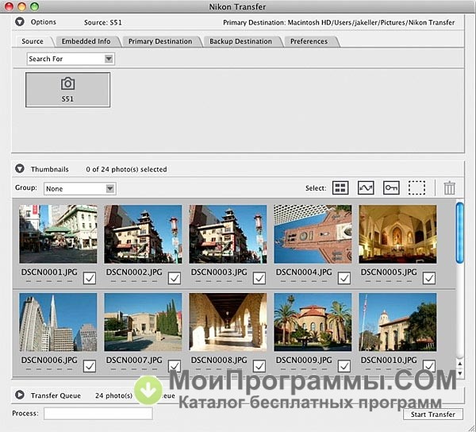Click the Deselect dashed-rectangle icon
The image size is (476, 432).
[x=416, y=187]
